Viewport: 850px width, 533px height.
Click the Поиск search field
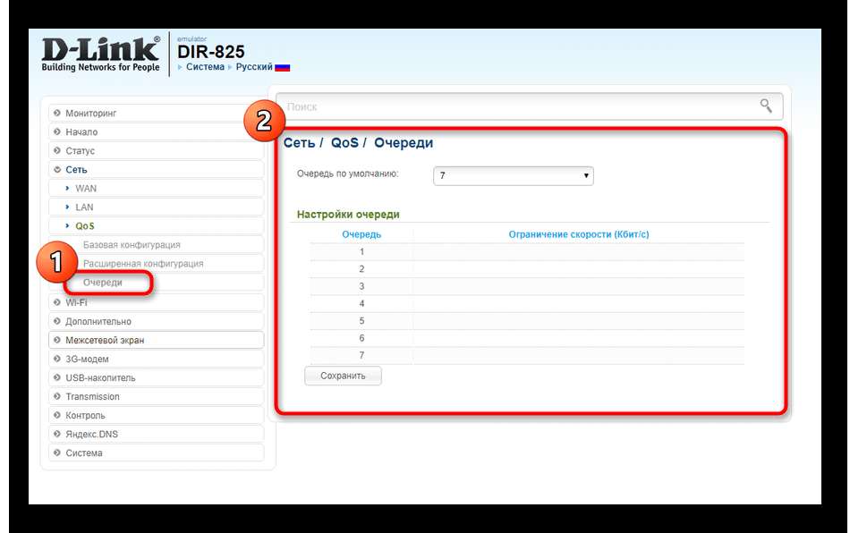(x=529, y=106)
